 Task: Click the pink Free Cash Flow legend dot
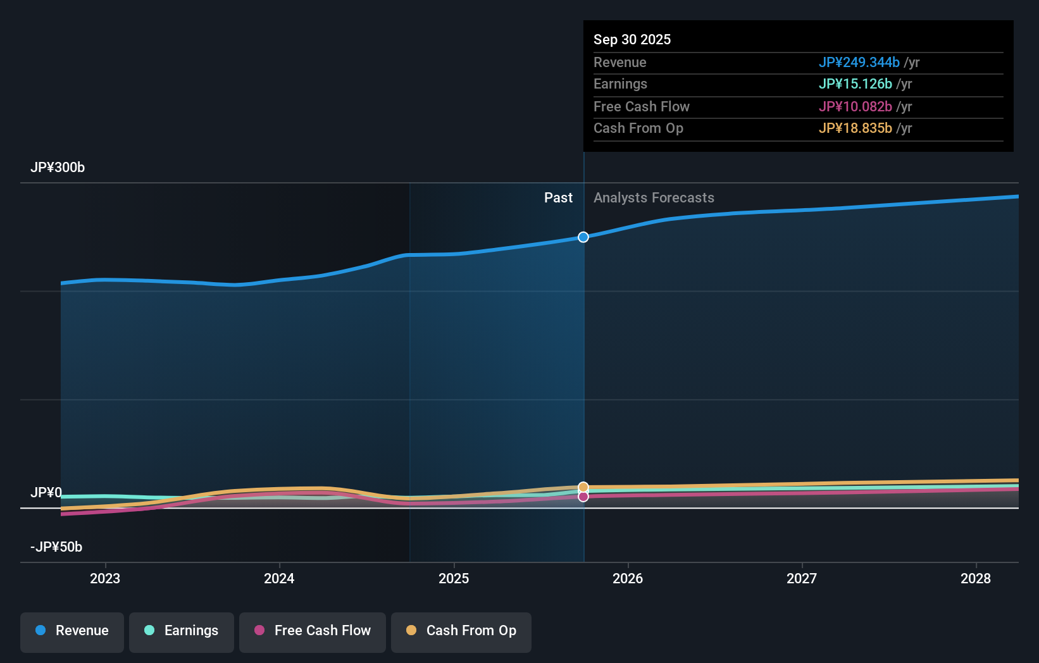click(259, 630)
